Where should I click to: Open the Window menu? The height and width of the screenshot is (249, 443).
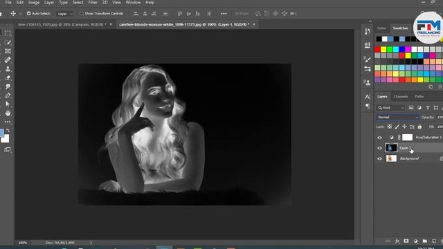pyautogui.click(x=133, y=3)
